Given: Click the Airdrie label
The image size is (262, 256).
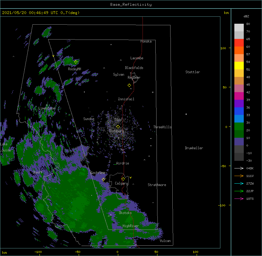Looking at the screenshot, I should 122,163.
